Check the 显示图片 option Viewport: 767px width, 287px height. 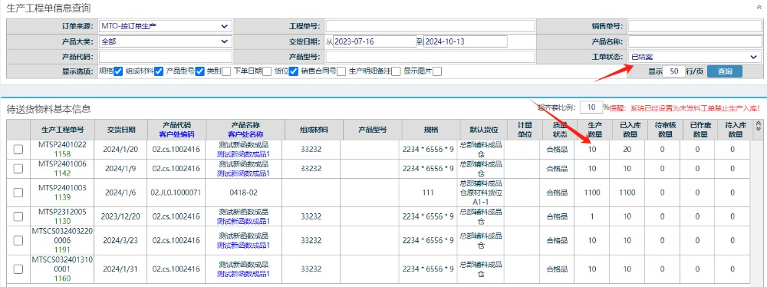click(x=437, y=71)
